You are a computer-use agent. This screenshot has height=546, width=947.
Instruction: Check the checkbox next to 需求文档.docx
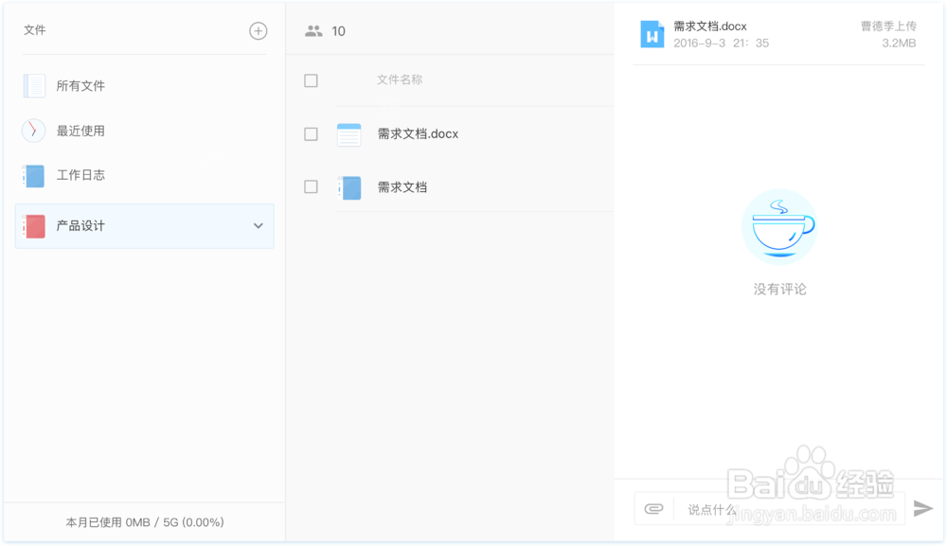pyautogui.click(x=311, y=134)
